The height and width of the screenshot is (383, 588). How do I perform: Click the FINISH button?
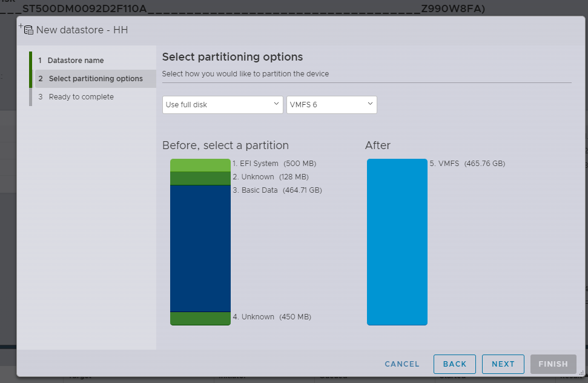point(553,364)
